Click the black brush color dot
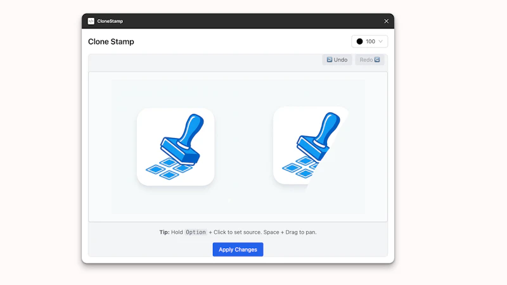Image resolution: width=507 pixels, height=285 pixels. (359, 41)
